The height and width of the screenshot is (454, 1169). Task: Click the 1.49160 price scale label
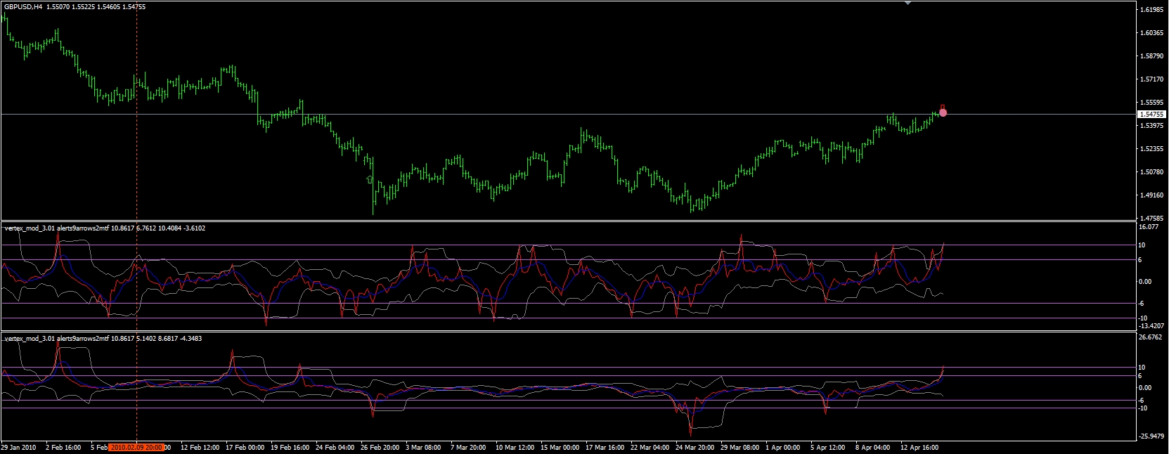1151,195
